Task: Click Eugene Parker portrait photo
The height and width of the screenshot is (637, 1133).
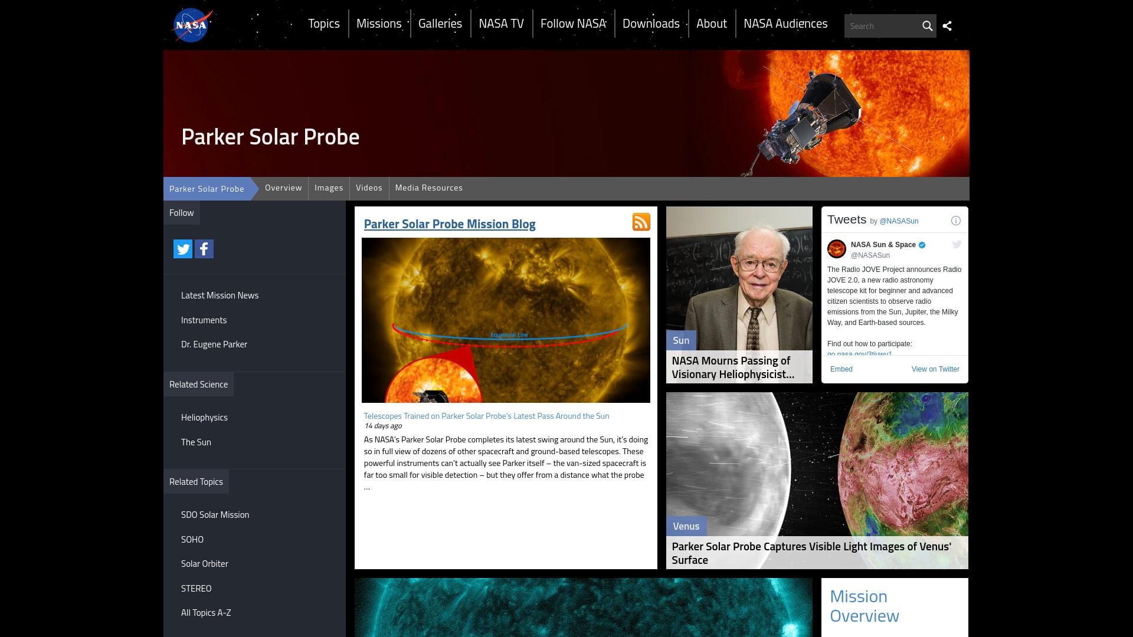Action: [x=739, y=277]
